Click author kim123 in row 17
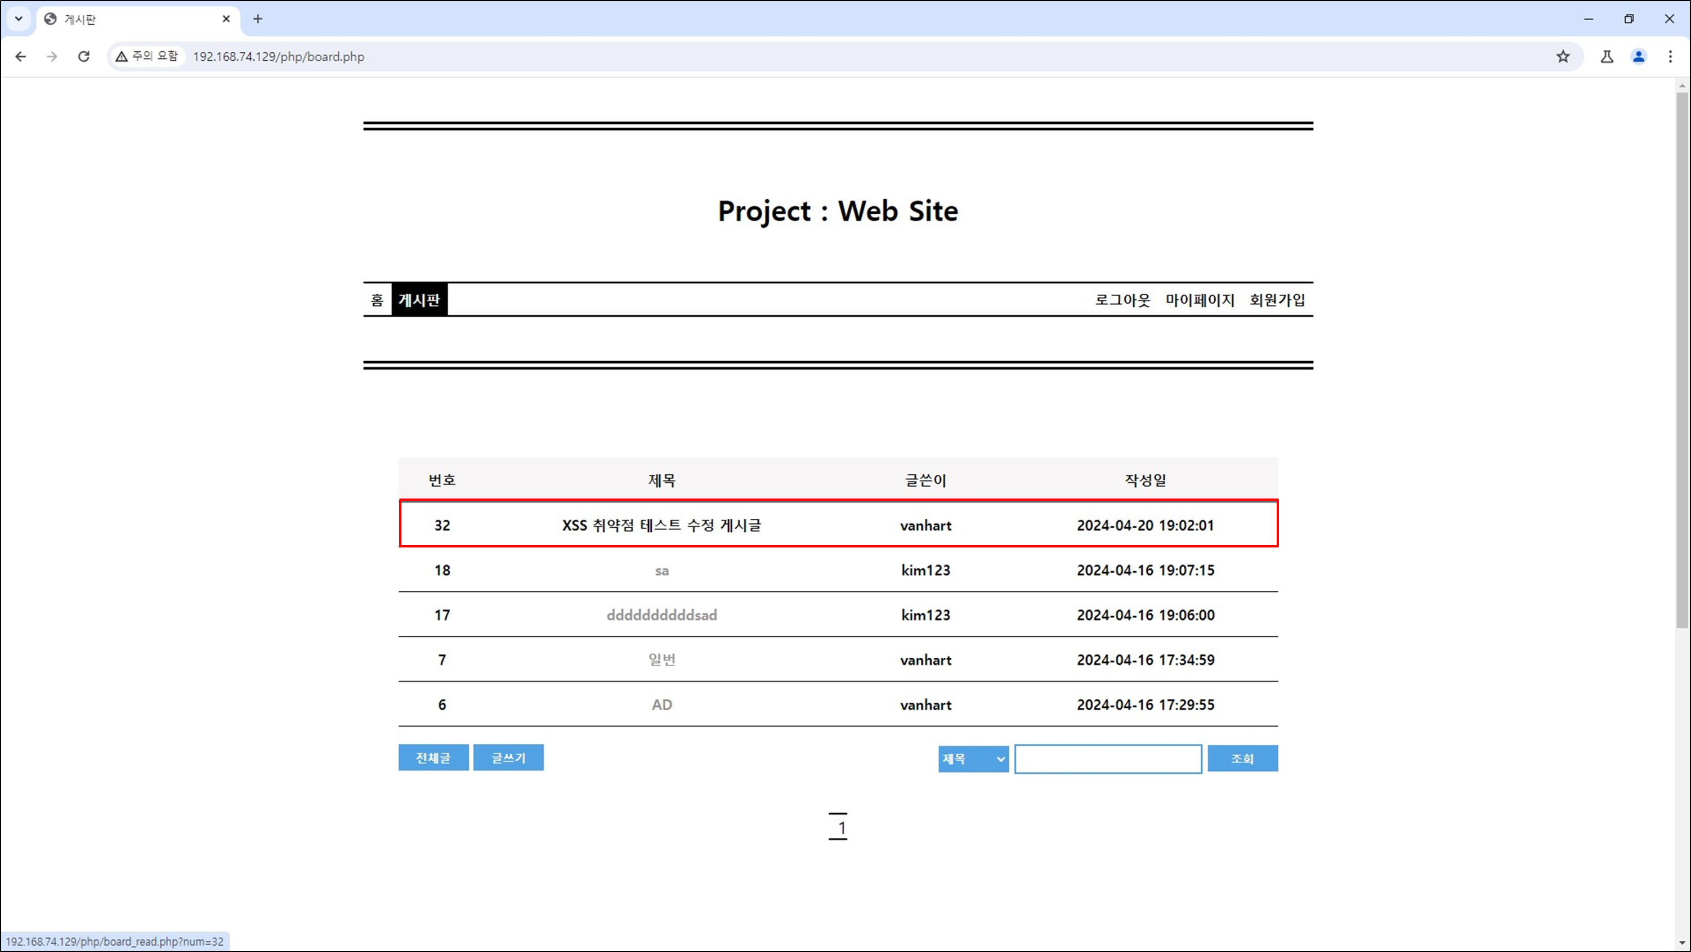Image resolution: width=1691 pixels, height=952 pixels. point(925,616)
